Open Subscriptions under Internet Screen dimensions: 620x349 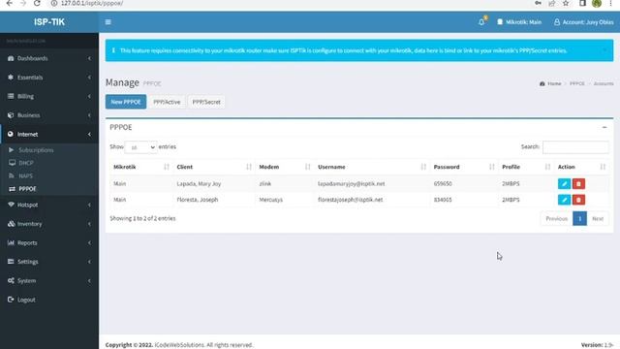coord(36,150)
